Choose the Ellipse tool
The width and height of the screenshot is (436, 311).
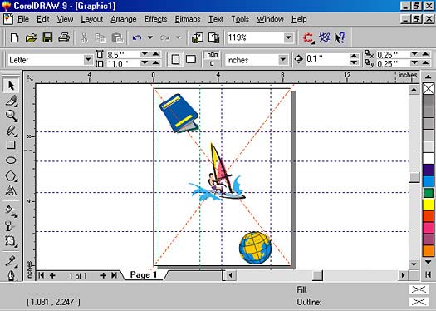[11, 160]
